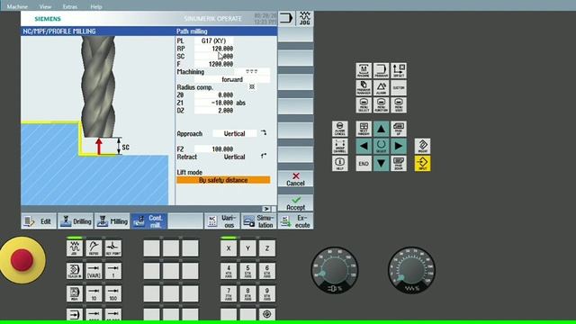Accept the path milling parameters
Image resolution: width=576 pixels, height=324 pixels.
pos(296,203)
